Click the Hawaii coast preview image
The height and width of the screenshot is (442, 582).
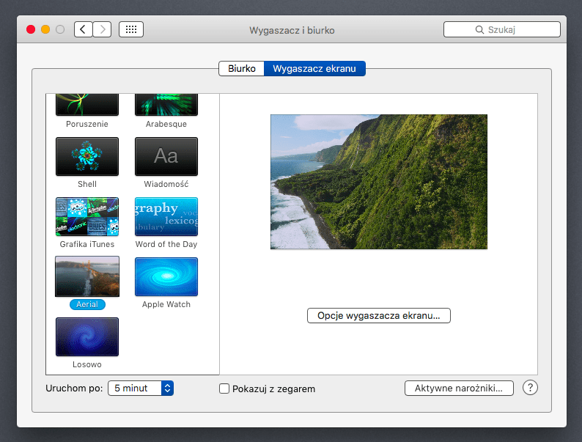[378, 182]
